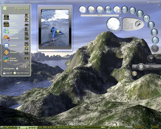This screenshot has width=161, height=129.
Task: Launch Napster from the start menu
Action: pyautogui.click(x=11, y=45)
